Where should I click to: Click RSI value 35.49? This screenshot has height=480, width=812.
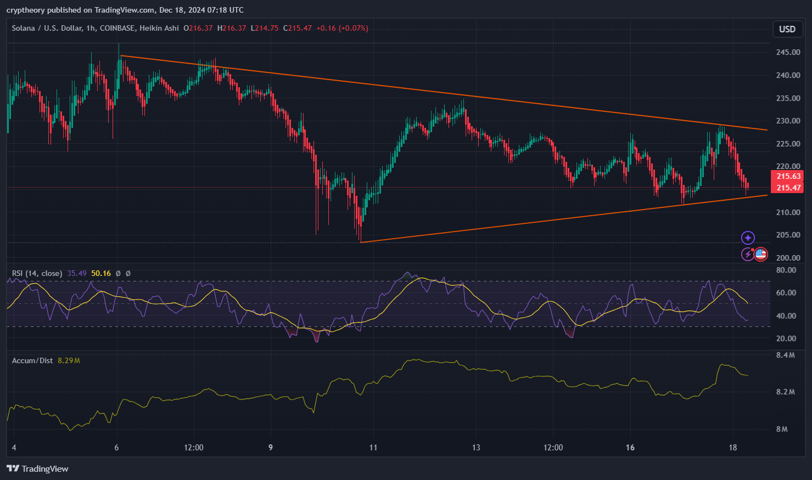[x=77, y=273]
